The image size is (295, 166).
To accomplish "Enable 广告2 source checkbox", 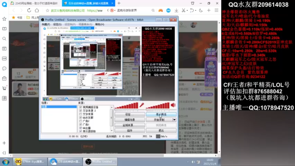I will (81, 121).
